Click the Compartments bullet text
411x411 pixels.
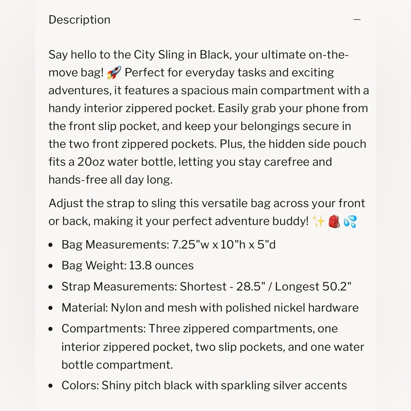213,346
